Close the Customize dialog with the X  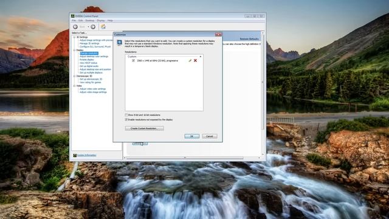pyautogui.click(x=218, y=35)
